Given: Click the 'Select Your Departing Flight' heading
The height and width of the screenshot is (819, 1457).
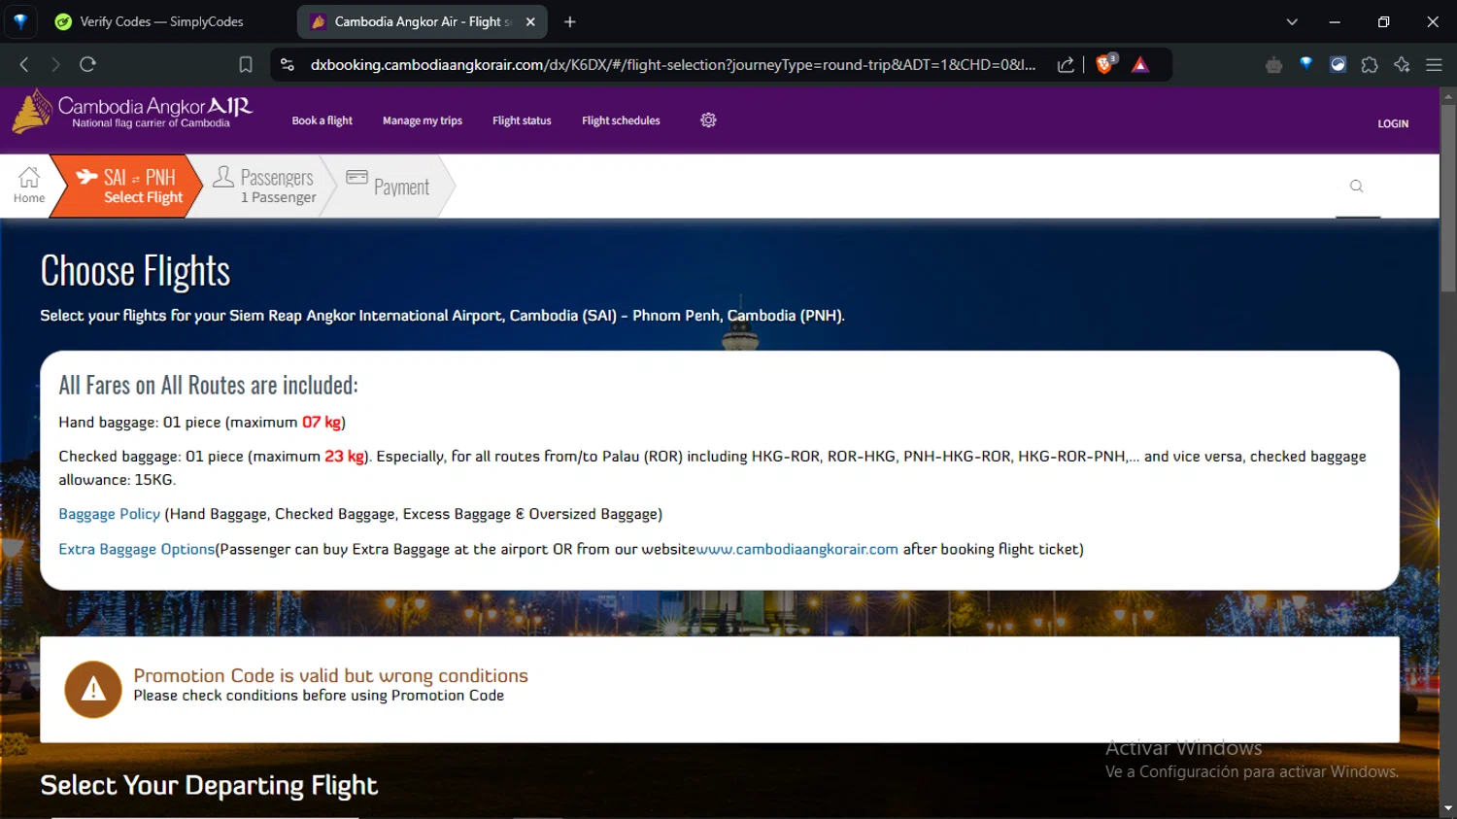Looking at the screenshot, I should pyautogui.click(x=209, y=785).
